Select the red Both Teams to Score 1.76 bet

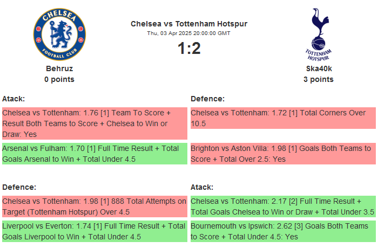pos(94,123)
